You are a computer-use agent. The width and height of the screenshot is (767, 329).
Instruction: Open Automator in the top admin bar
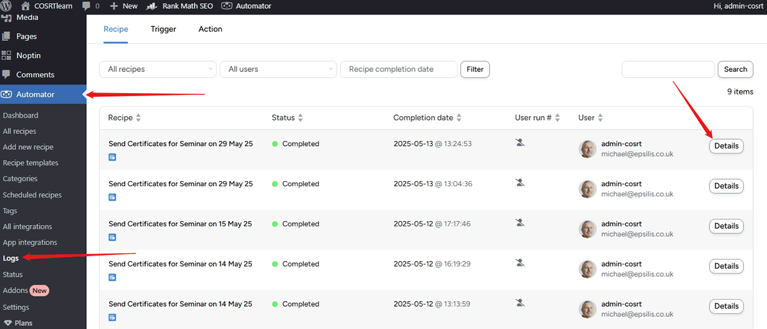[x=246, y=6]
